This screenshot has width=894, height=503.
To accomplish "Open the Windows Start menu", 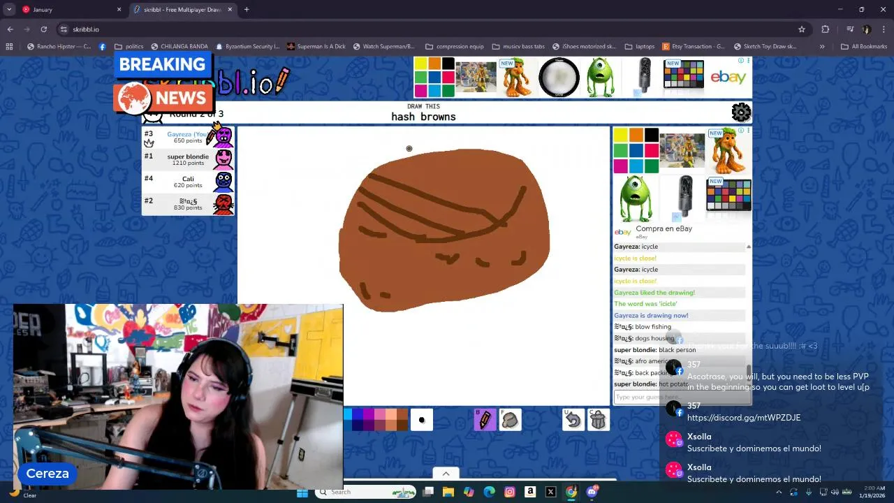I will (302, 493).
